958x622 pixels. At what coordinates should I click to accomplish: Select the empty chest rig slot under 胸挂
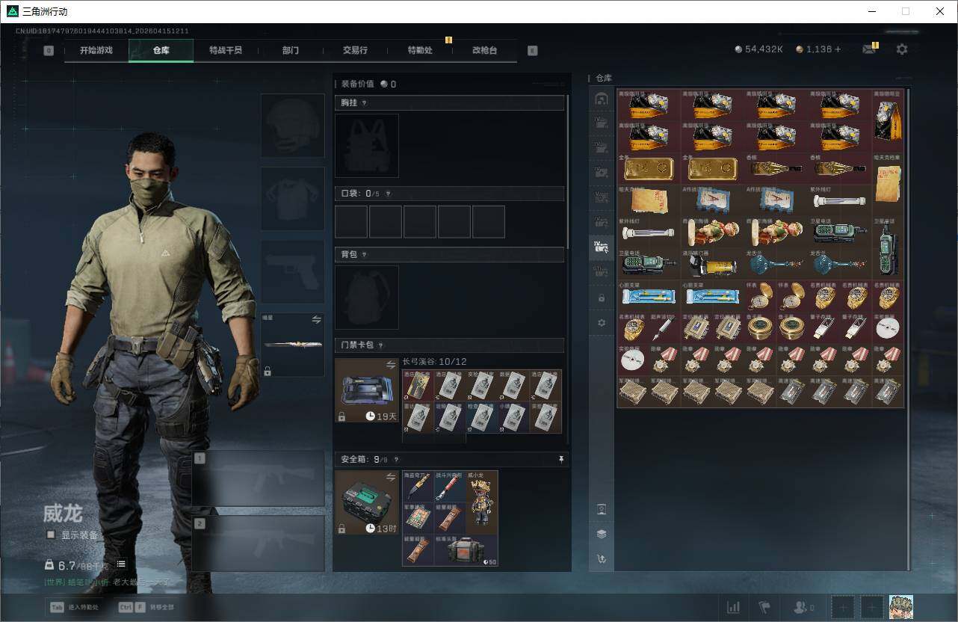coord(367,146)
